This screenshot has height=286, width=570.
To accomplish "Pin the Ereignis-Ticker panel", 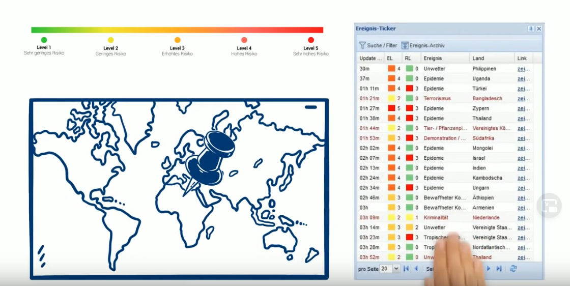I will (x=531, y=29).
